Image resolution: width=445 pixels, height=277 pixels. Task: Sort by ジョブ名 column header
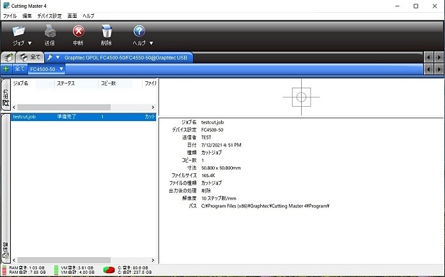[x=20, y=83]
